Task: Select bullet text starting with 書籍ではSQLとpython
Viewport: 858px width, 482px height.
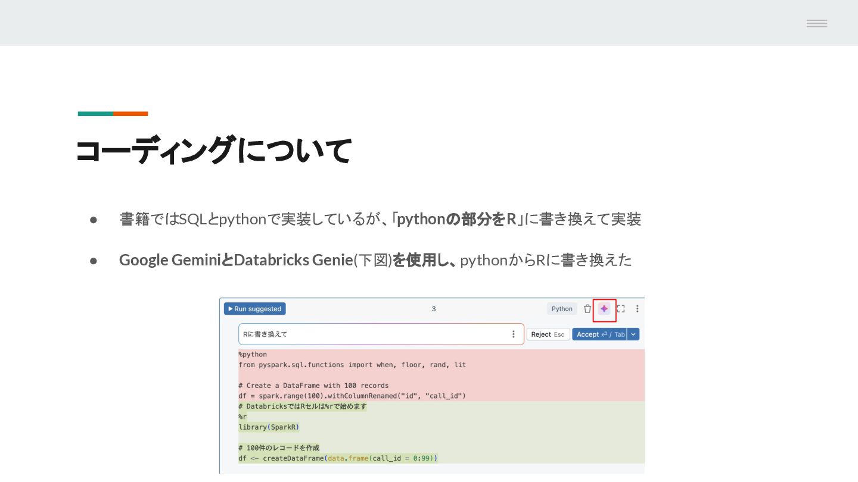Action: (380, 219)
